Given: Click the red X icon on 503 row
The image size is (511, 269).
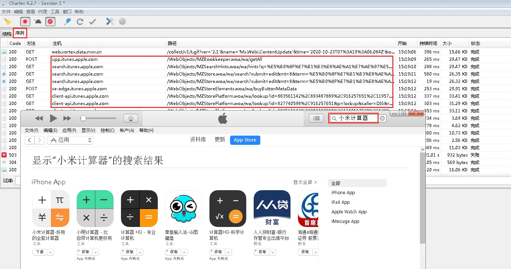Looking at the screenshot, I should pos(4,155).
